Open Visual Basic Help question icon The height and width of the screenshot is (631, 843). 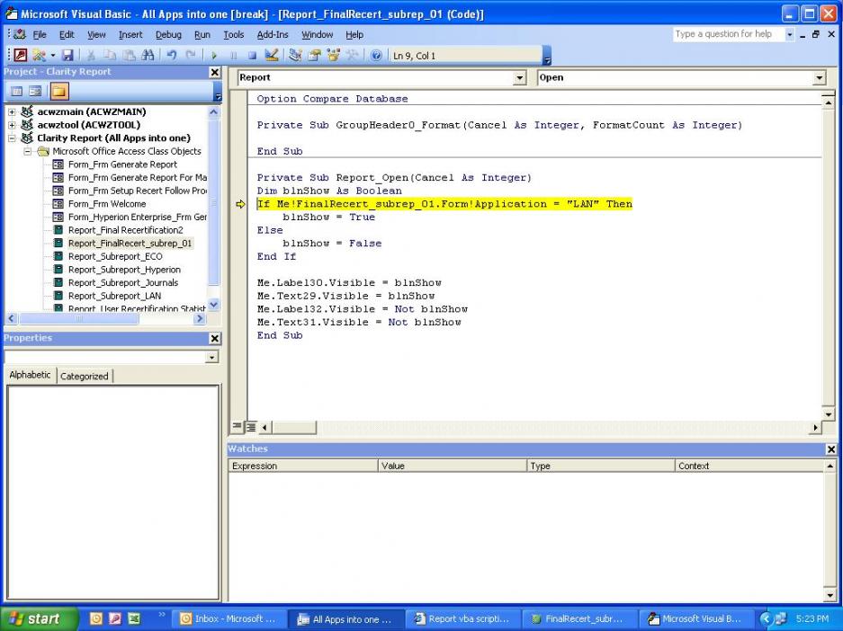coord(376,56)
